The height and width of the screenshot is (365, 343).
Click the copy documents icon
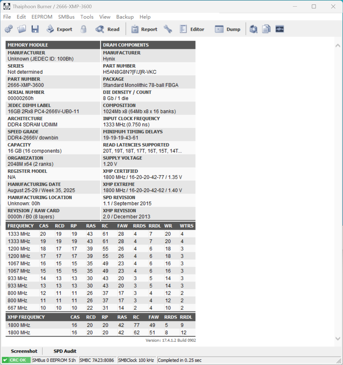tap(266, 29)
